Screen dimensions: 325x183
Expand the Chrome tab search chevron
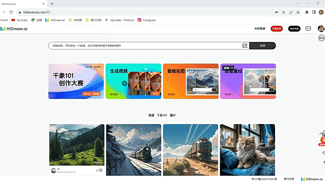click(x=297, y=3)
